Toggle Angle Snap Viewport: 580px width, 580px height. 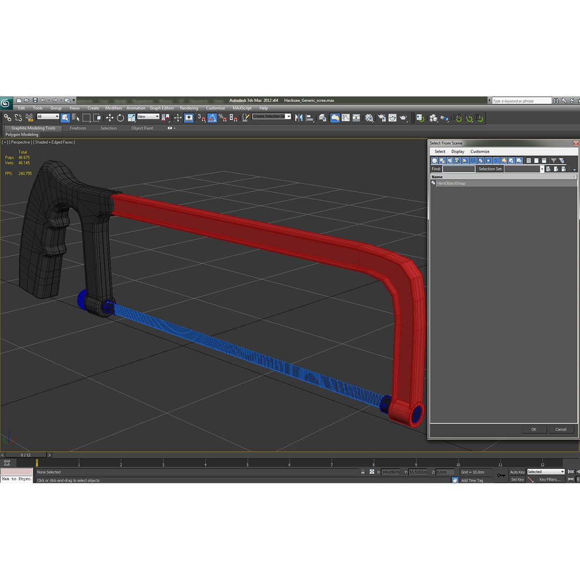point(212,118)
